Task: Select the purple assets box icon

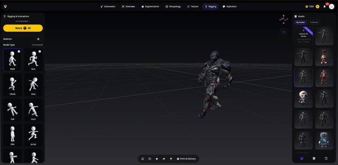Action: pos(302,159)
